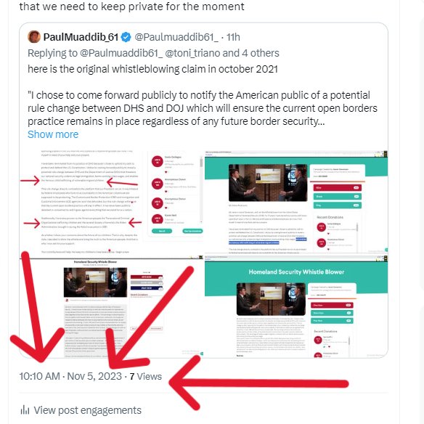This screenshot has height=424, width=424.
Task: Open the 11h timestamp of quoted tweet
Action: pyautogui.click(x=233, y=37)
